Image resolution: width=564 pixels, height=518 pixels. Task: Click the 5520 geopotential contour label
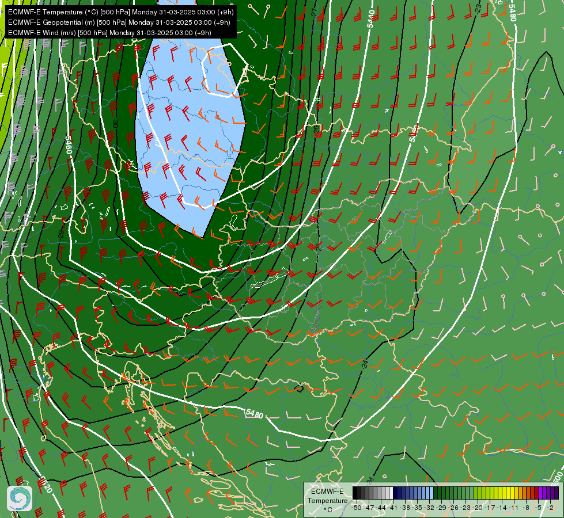coord(46,485)
